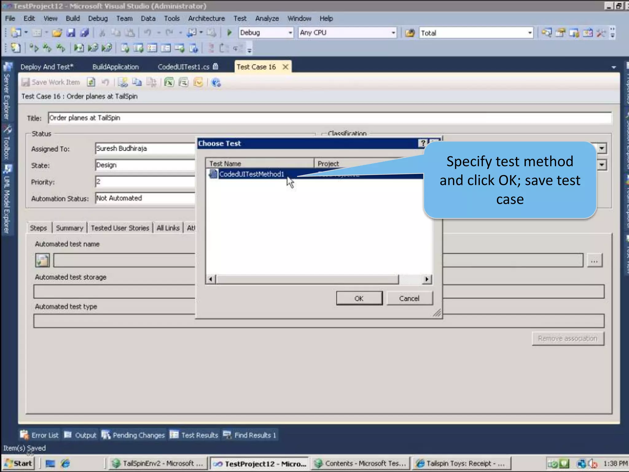This screenshot has width=629, height=472.
Task: Expand the Any CPU platform dropdown
Action: pyautogui.click(x=393, y=33)
